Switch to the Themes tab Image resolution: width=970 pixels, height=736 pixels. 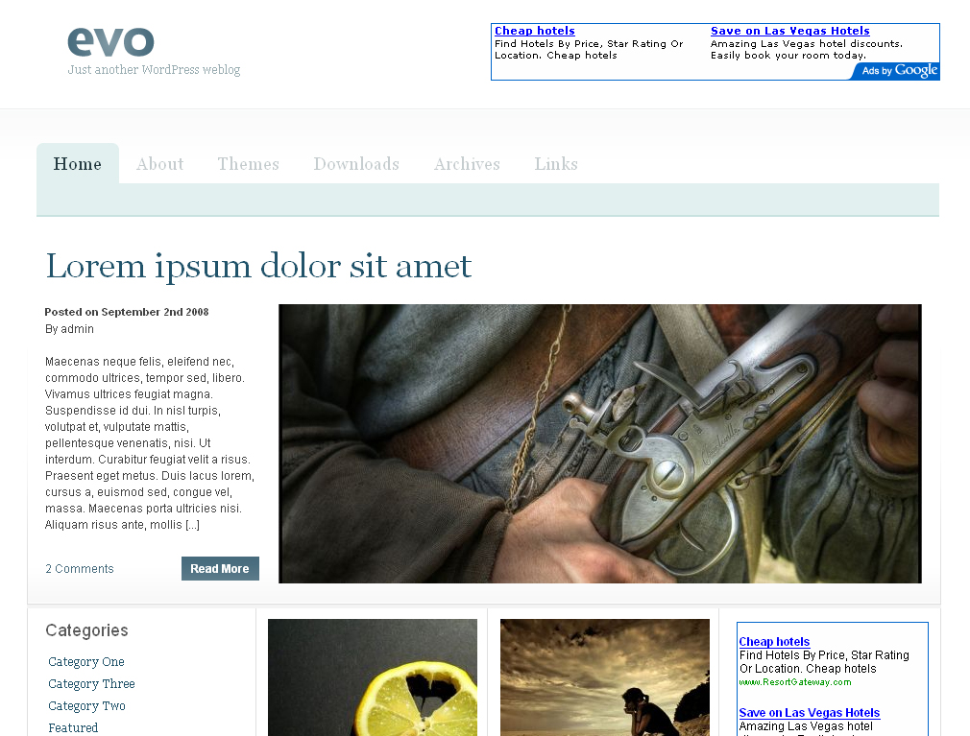pyautogui.click(x=249, y=164)
